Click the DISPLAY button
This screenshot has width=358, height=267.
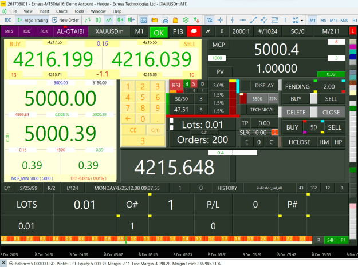[x=264, y=85]
